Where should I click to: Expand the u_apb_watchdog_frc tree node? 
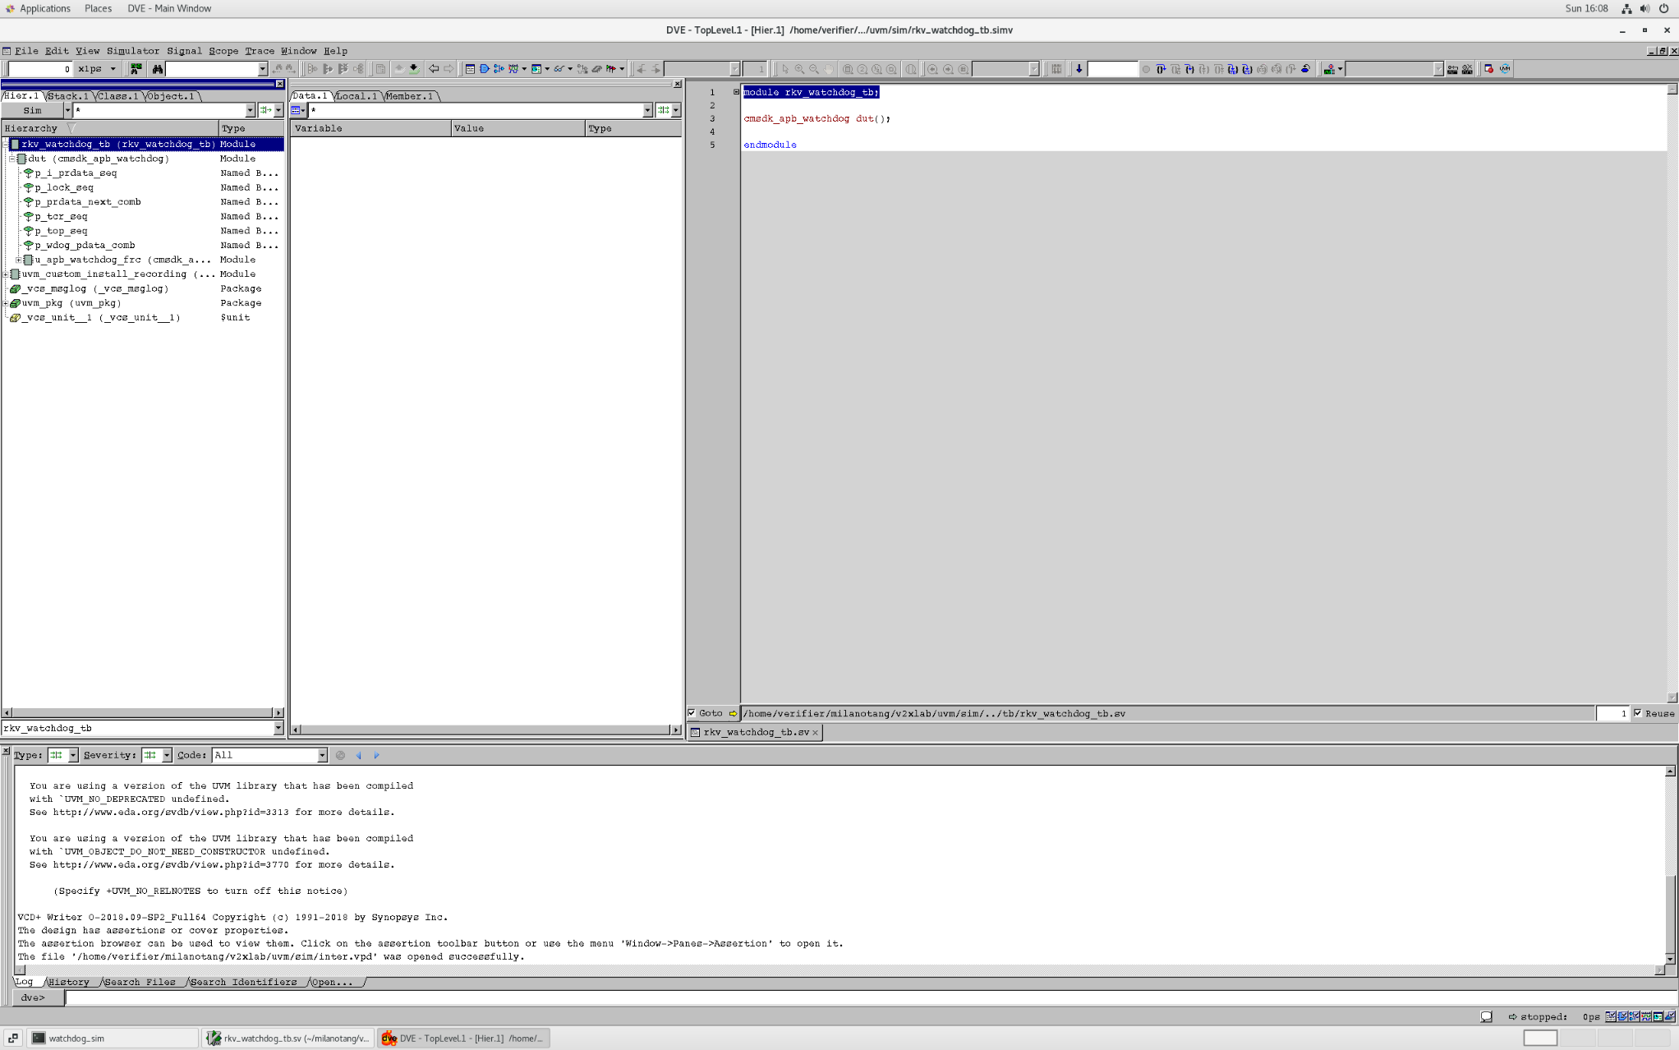coord(18,260)
